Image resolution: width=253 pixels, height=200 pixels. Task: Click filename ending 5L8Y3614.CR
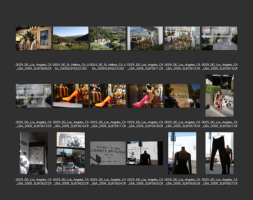[219, 67]
